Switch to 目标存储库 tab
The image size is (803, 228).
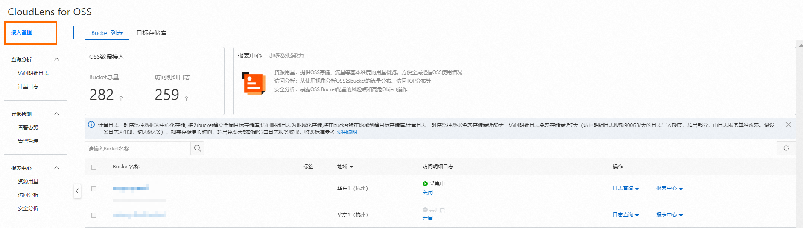point(151,33)
